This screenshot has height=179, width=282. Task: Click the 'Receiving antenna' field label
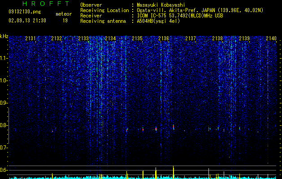coord(103,21)
